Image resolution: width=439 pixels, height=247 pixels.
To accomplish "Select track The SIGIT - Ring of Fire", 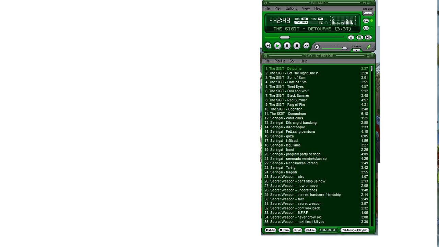I will point(317,105).
